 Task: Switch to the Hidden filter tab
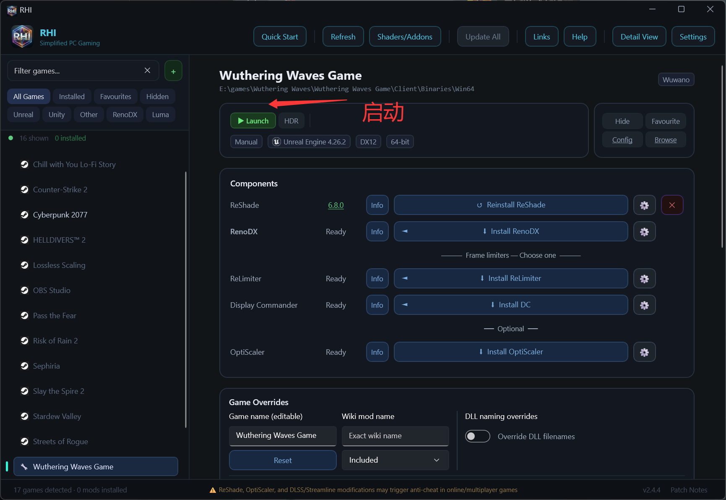tap(157, 97)
